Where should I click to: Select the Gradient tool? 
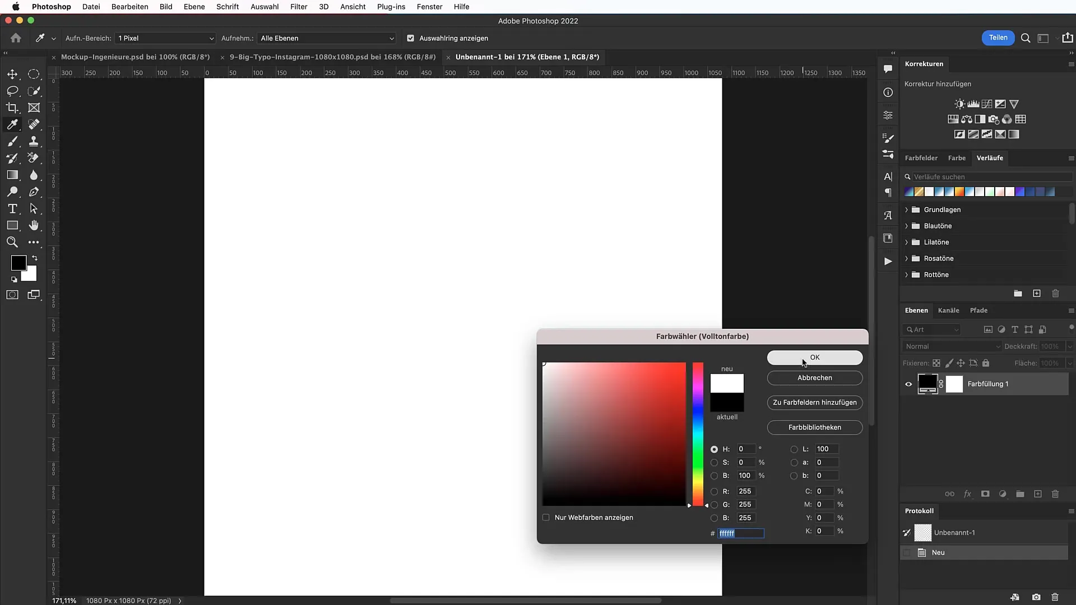tap(12, 175)
